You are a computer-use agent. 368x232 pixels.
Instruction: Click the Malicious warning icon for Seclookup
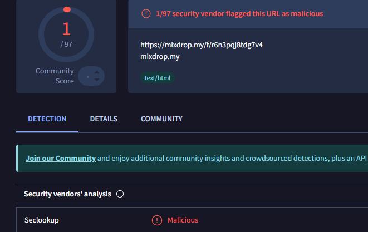coord(157,220)
